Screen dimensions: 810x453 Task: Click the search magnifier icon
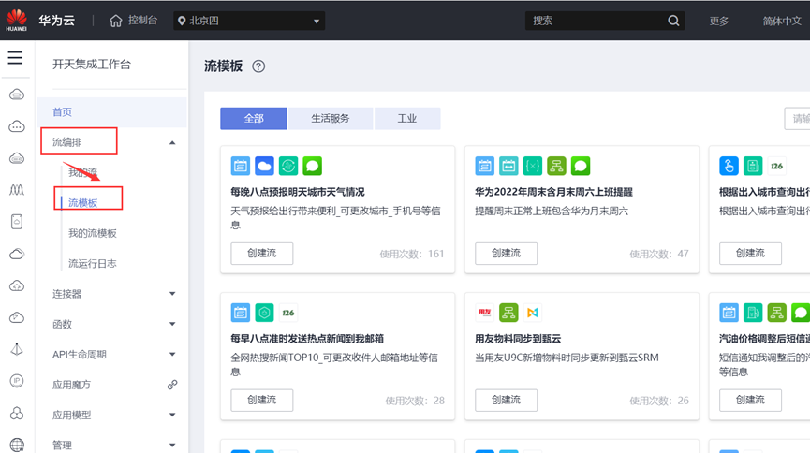[673, 21]
